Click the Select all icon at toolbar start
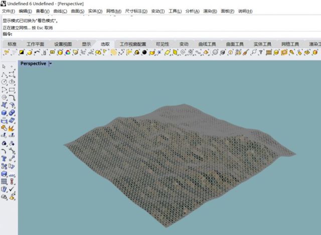Viewport: 321px width, 235px height. [7, 52]
